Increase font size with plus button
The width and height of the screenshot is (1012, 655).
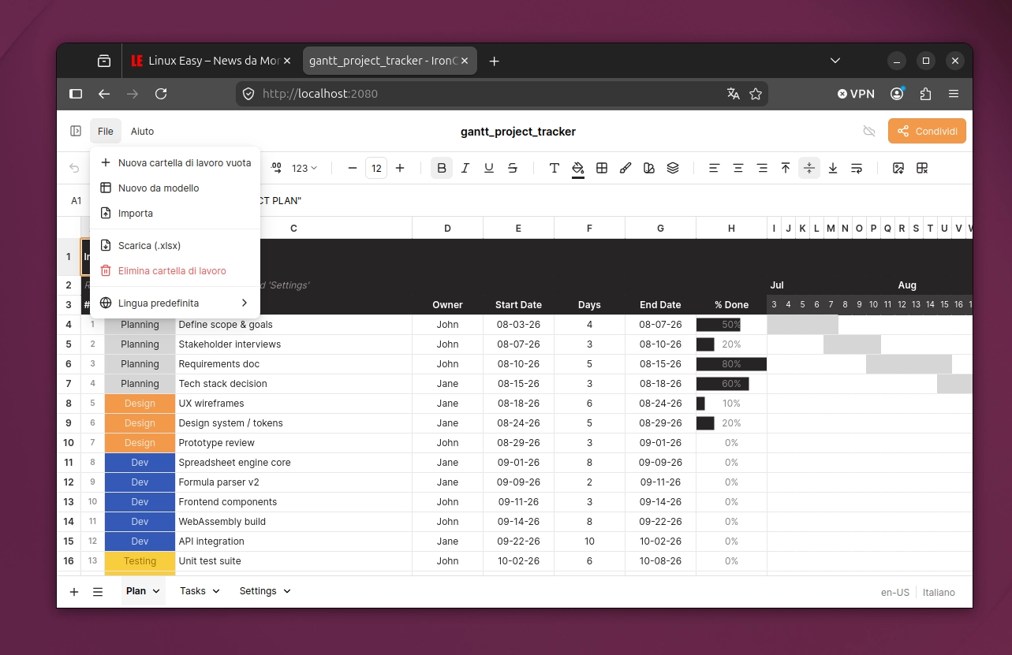point(400,168)
